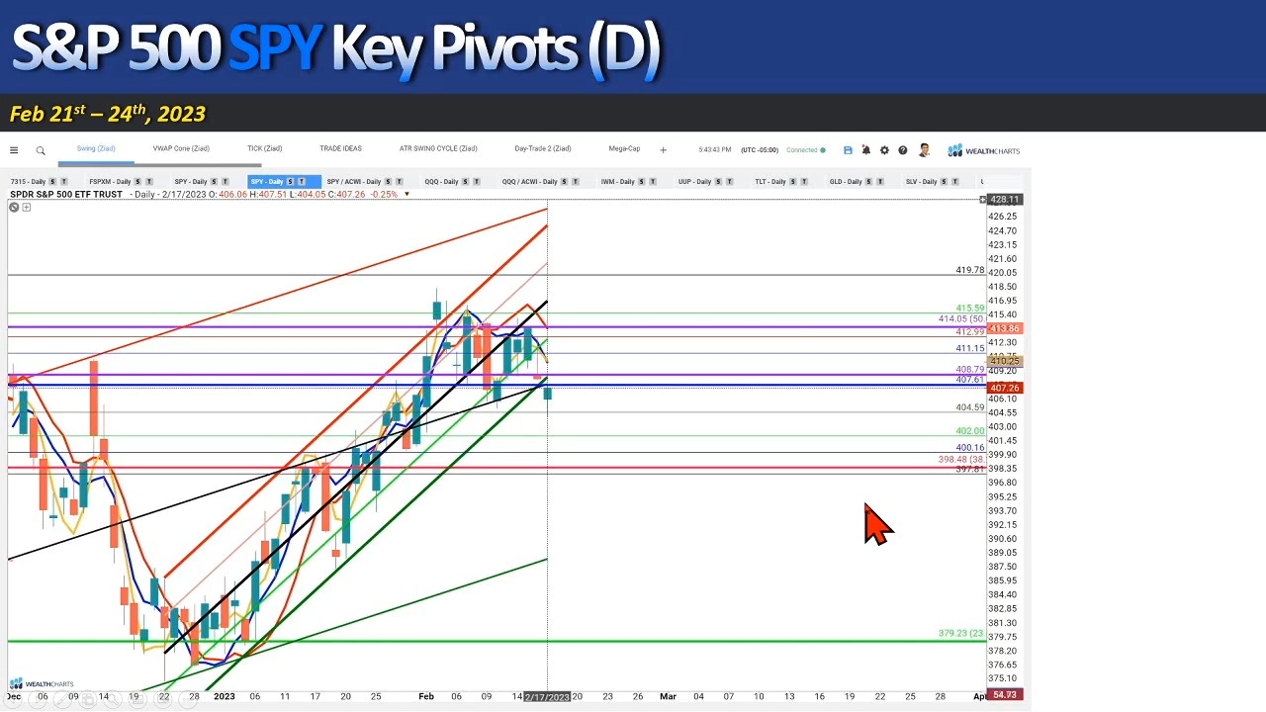The image size is (1266, 712).
Task: Select the Day-Trade 2 (Ziad) tab
Action: 542,148
